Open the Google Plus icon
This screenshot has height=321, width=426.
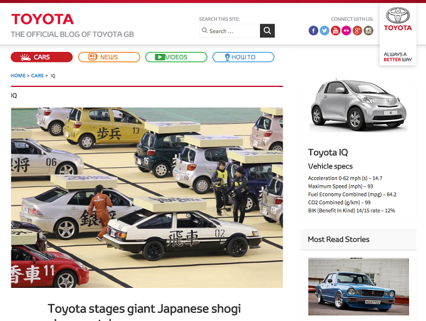(x=358, y=31)
